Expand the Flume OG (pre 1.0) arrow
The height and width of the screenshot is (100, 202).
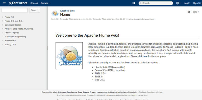(3, 21)
